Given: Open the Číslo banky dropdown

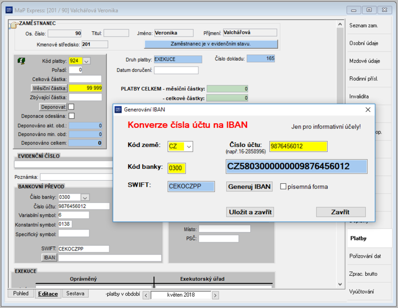Looking at the screenshot, I should click(85, 197).
